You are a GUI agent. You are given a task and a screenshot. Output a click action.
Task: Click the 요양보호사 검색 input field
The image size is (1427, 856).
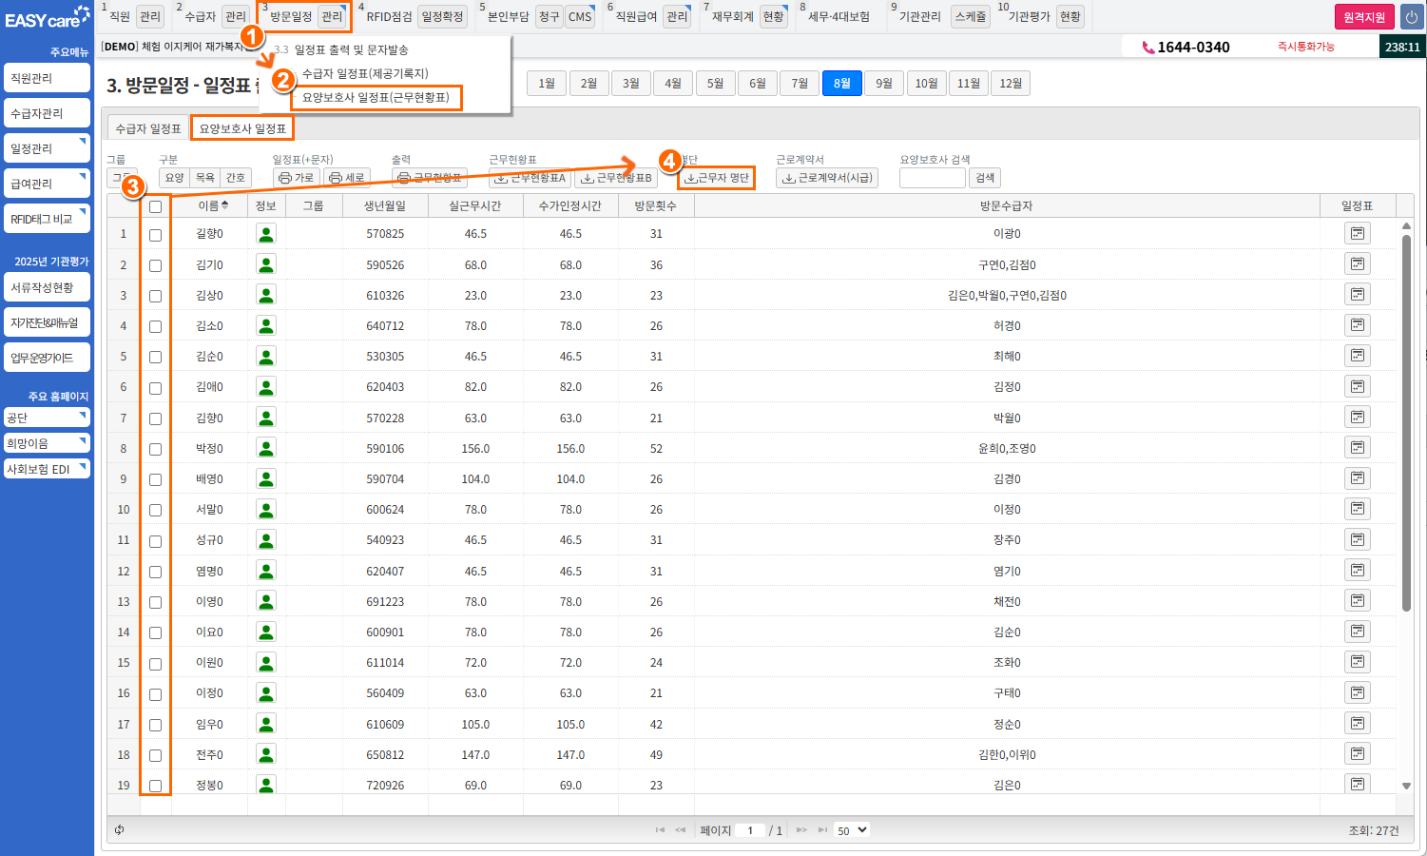tap(932, 178)
